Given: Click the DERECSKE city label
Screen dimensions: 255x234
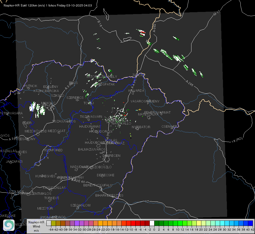Looking at the screenshot, I should (x=105, y=175).
